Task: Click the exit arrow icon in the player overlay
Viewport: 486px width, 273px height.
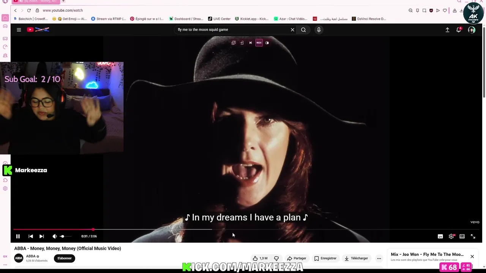Action: [x=242, y=43]
